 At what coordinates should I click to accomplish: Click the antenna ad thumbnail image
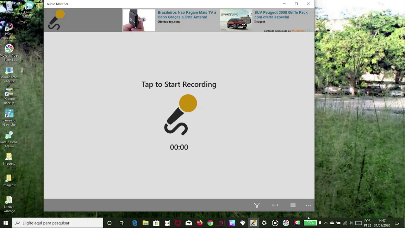click(x=139, y=20)
